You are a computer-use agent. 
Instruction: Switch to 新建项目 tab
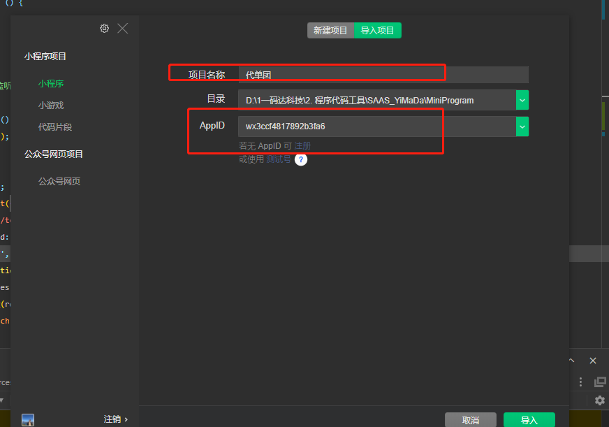click(x=330, y=31)
